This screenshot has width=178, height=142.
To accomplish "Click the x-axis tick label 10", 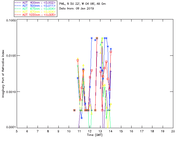I will pyautogui.click(x=69, y=131).
